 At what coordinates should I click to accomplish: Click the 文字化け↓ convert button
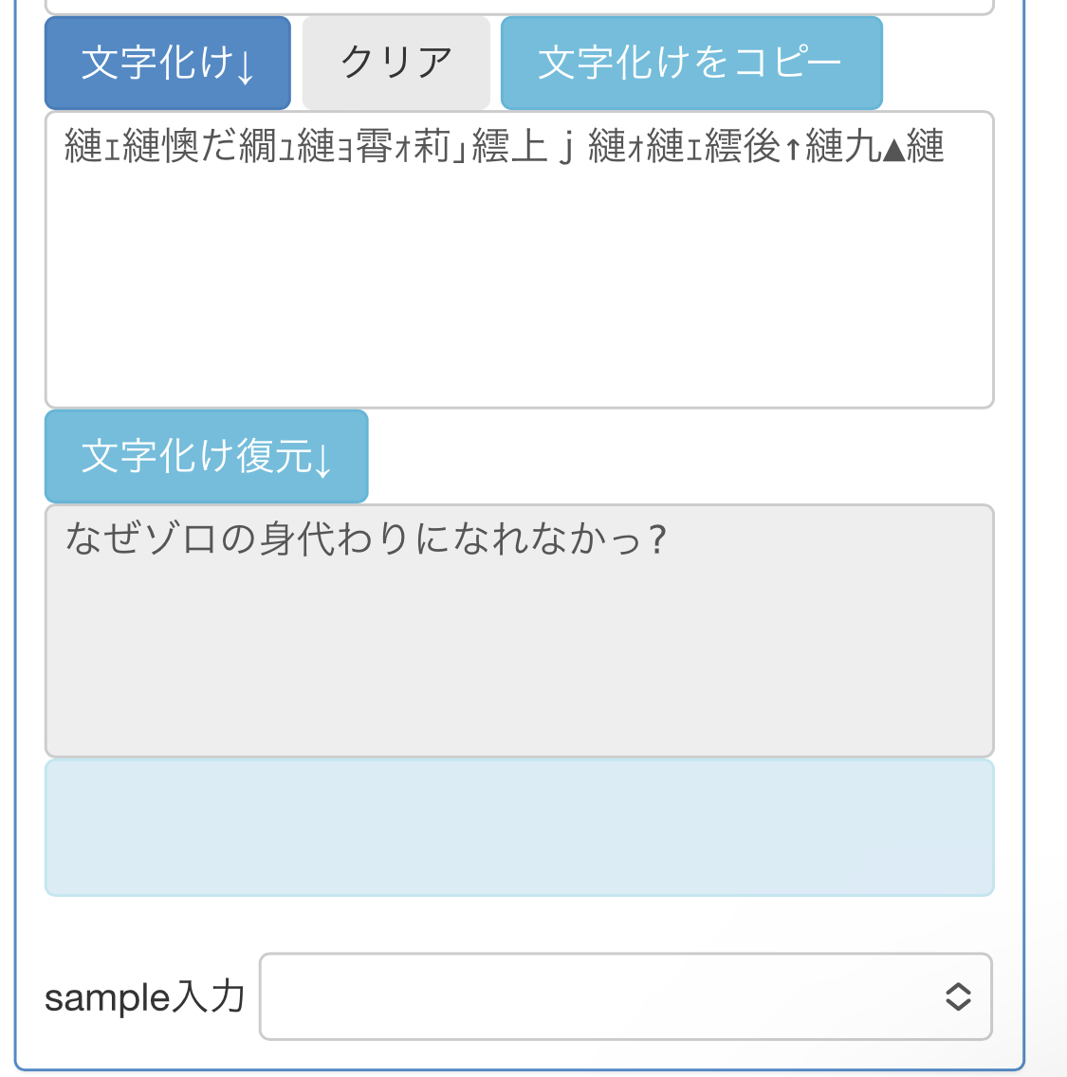pos(167,64)
